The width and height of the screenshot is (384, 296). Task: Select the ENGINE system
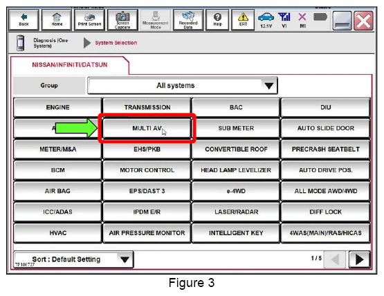58,107
